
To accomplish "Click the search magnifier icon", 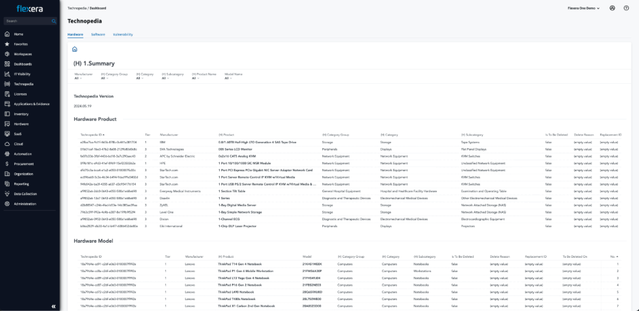I will click(x=54, y=20).
